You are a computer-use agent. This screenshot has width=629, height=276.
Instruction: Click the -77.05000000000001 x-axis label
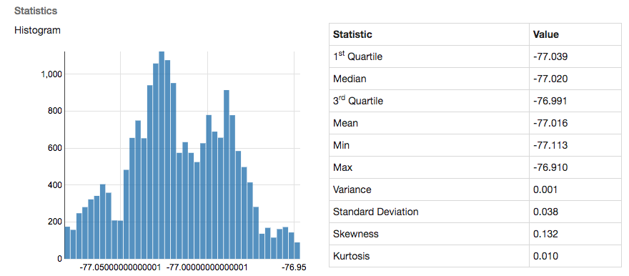pos(121,267)
